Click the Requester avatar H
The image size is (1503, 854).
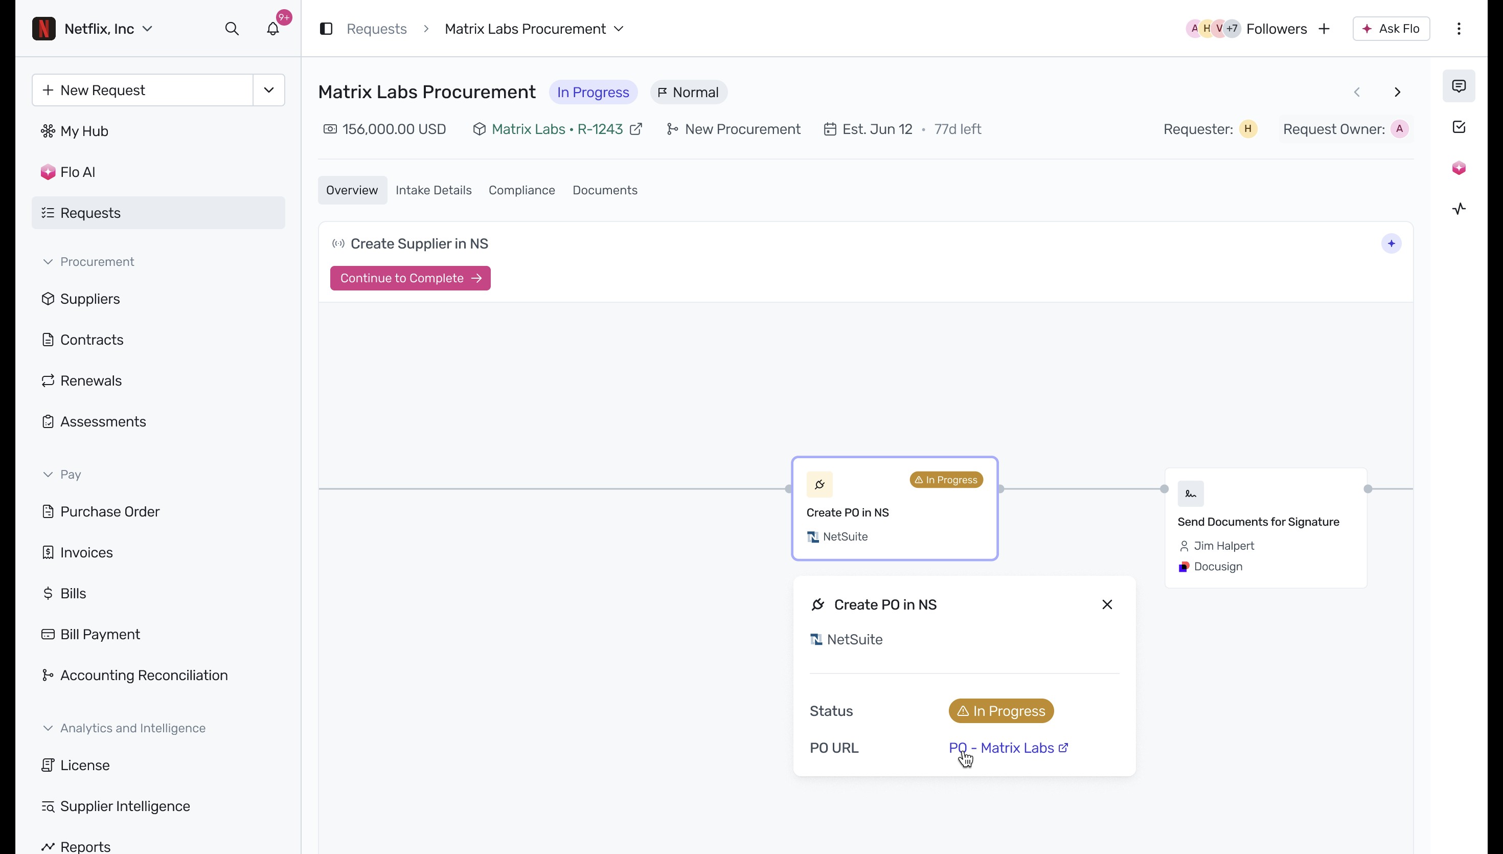click(x=1247, y=129)
